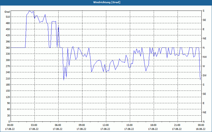
Task: Click the 03:00 time label
Action: click(34, 125)
